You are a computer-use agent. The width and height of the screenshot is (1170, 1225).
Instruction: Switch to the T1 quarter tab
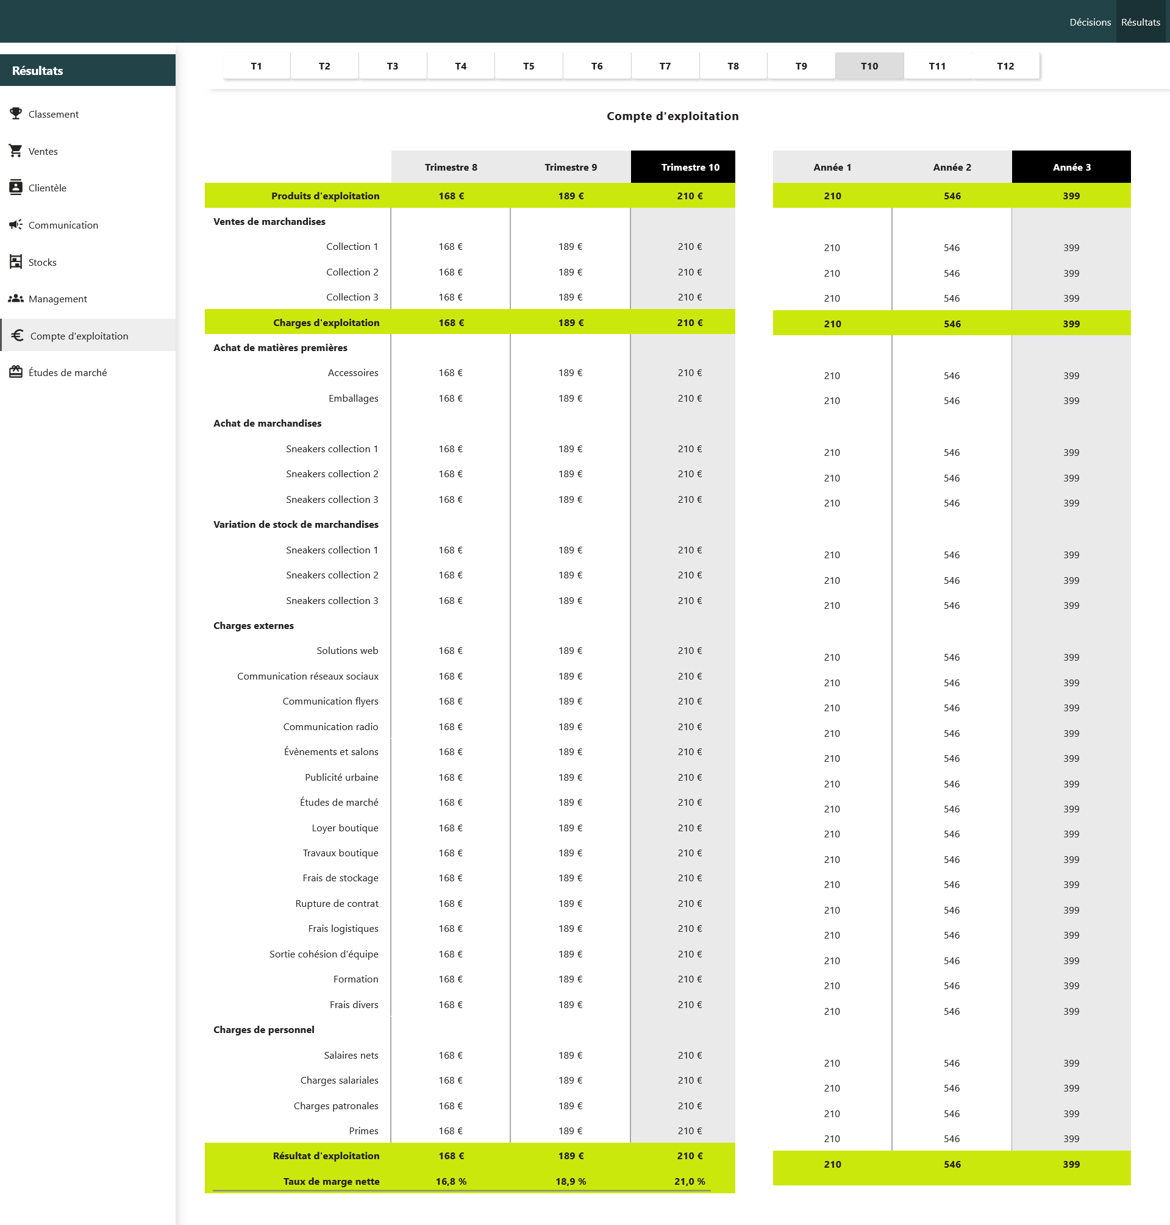(x=256, y=66)
